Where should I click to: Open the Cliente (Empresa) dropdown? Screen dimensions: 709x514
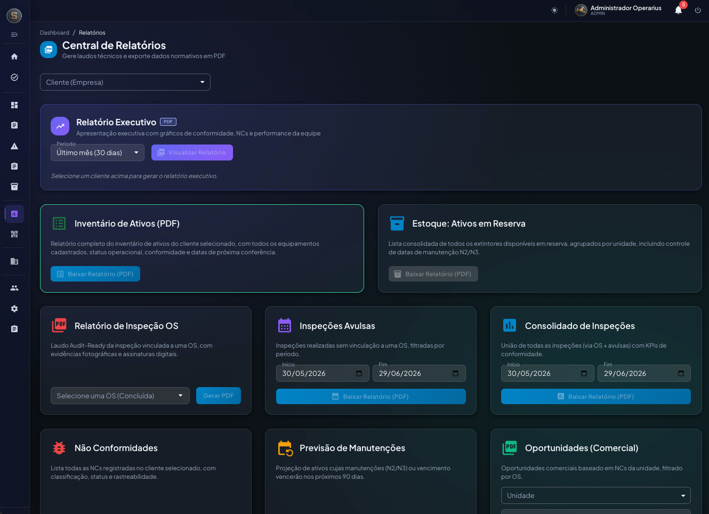[x=125, y=82]
